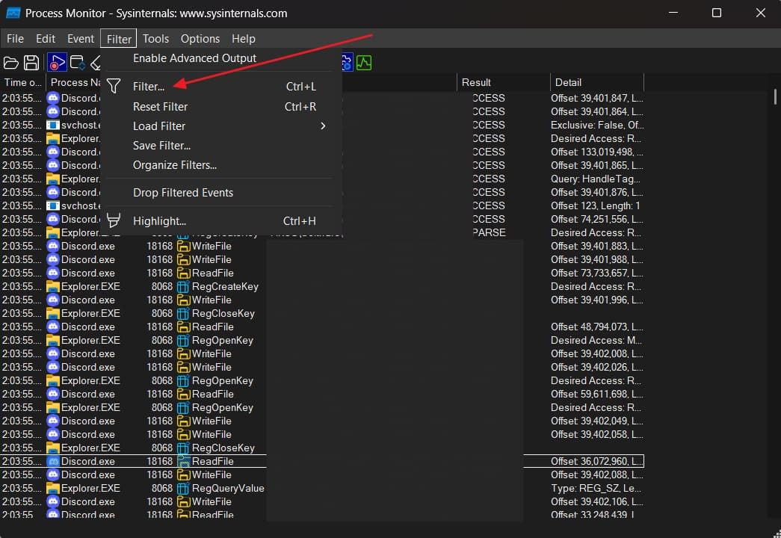
Task: Click the 'RegCreateKey' operation text
Action: tap(225, 286)
